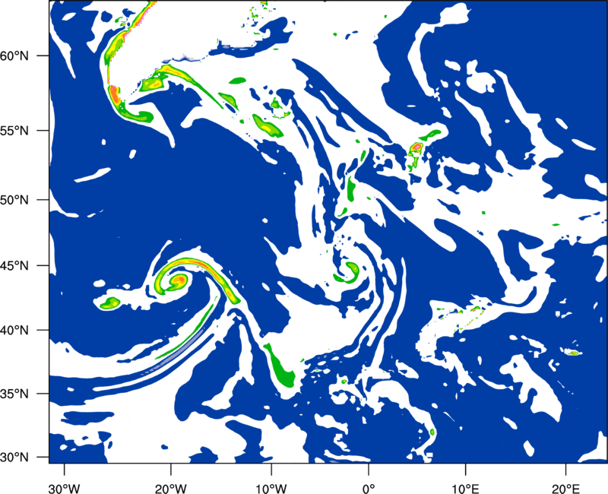Click the 30°W longitude label
The width and height of the screenshot is (608, 494).
click(x=64, y=489)
